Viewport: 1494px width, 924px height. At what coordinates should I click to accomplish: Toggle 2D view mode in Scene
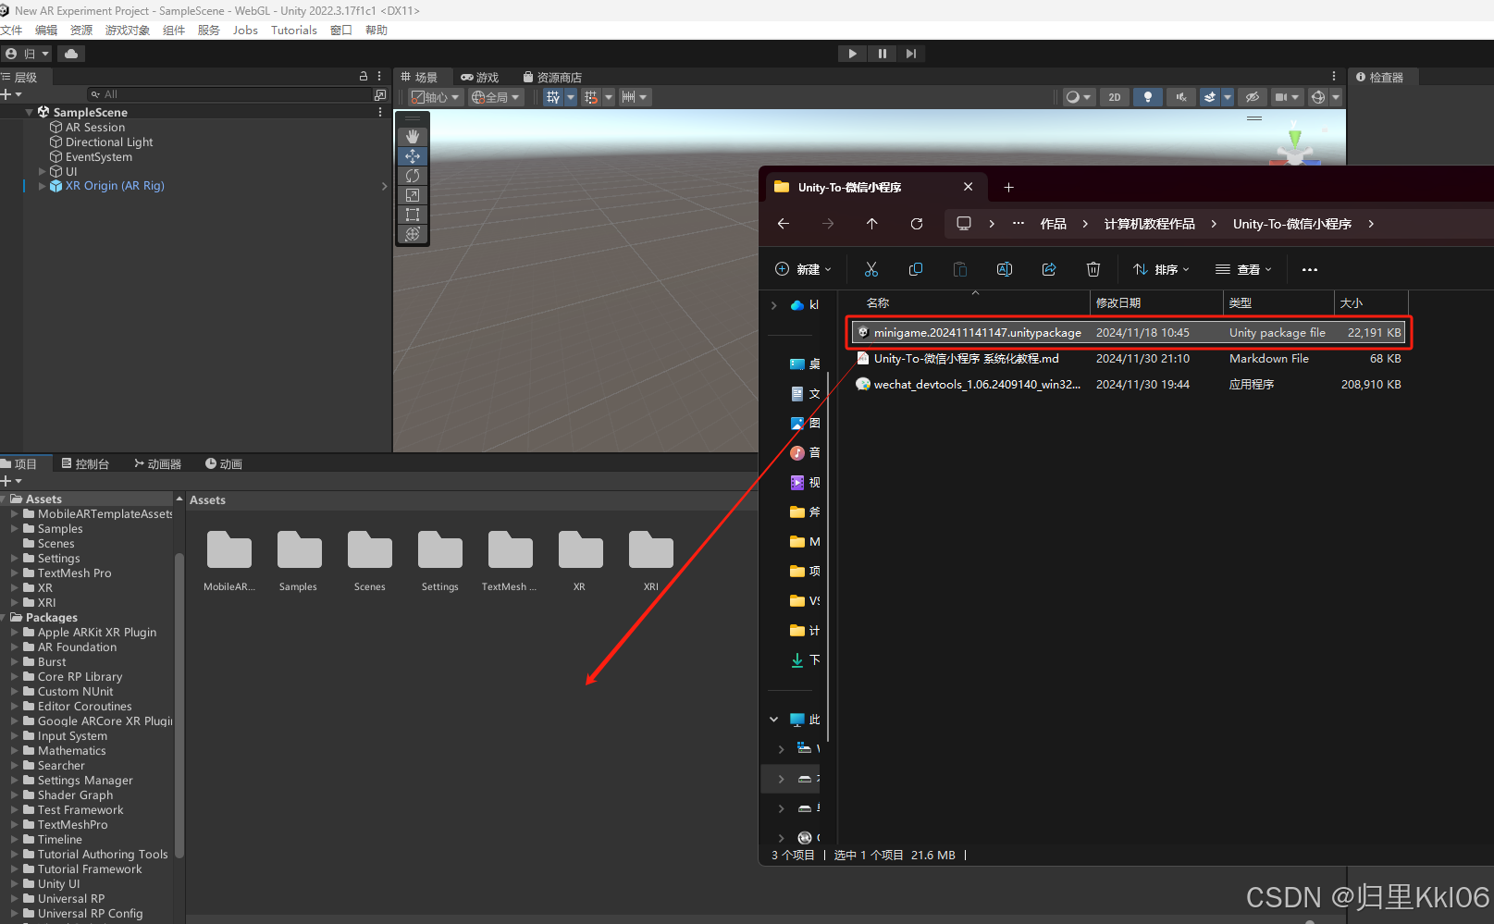1115,97
